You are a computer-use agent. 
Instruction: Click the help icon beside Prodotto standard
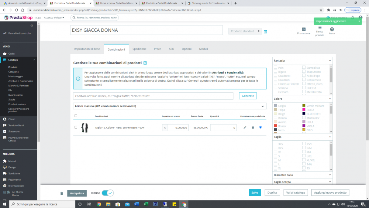265,31
